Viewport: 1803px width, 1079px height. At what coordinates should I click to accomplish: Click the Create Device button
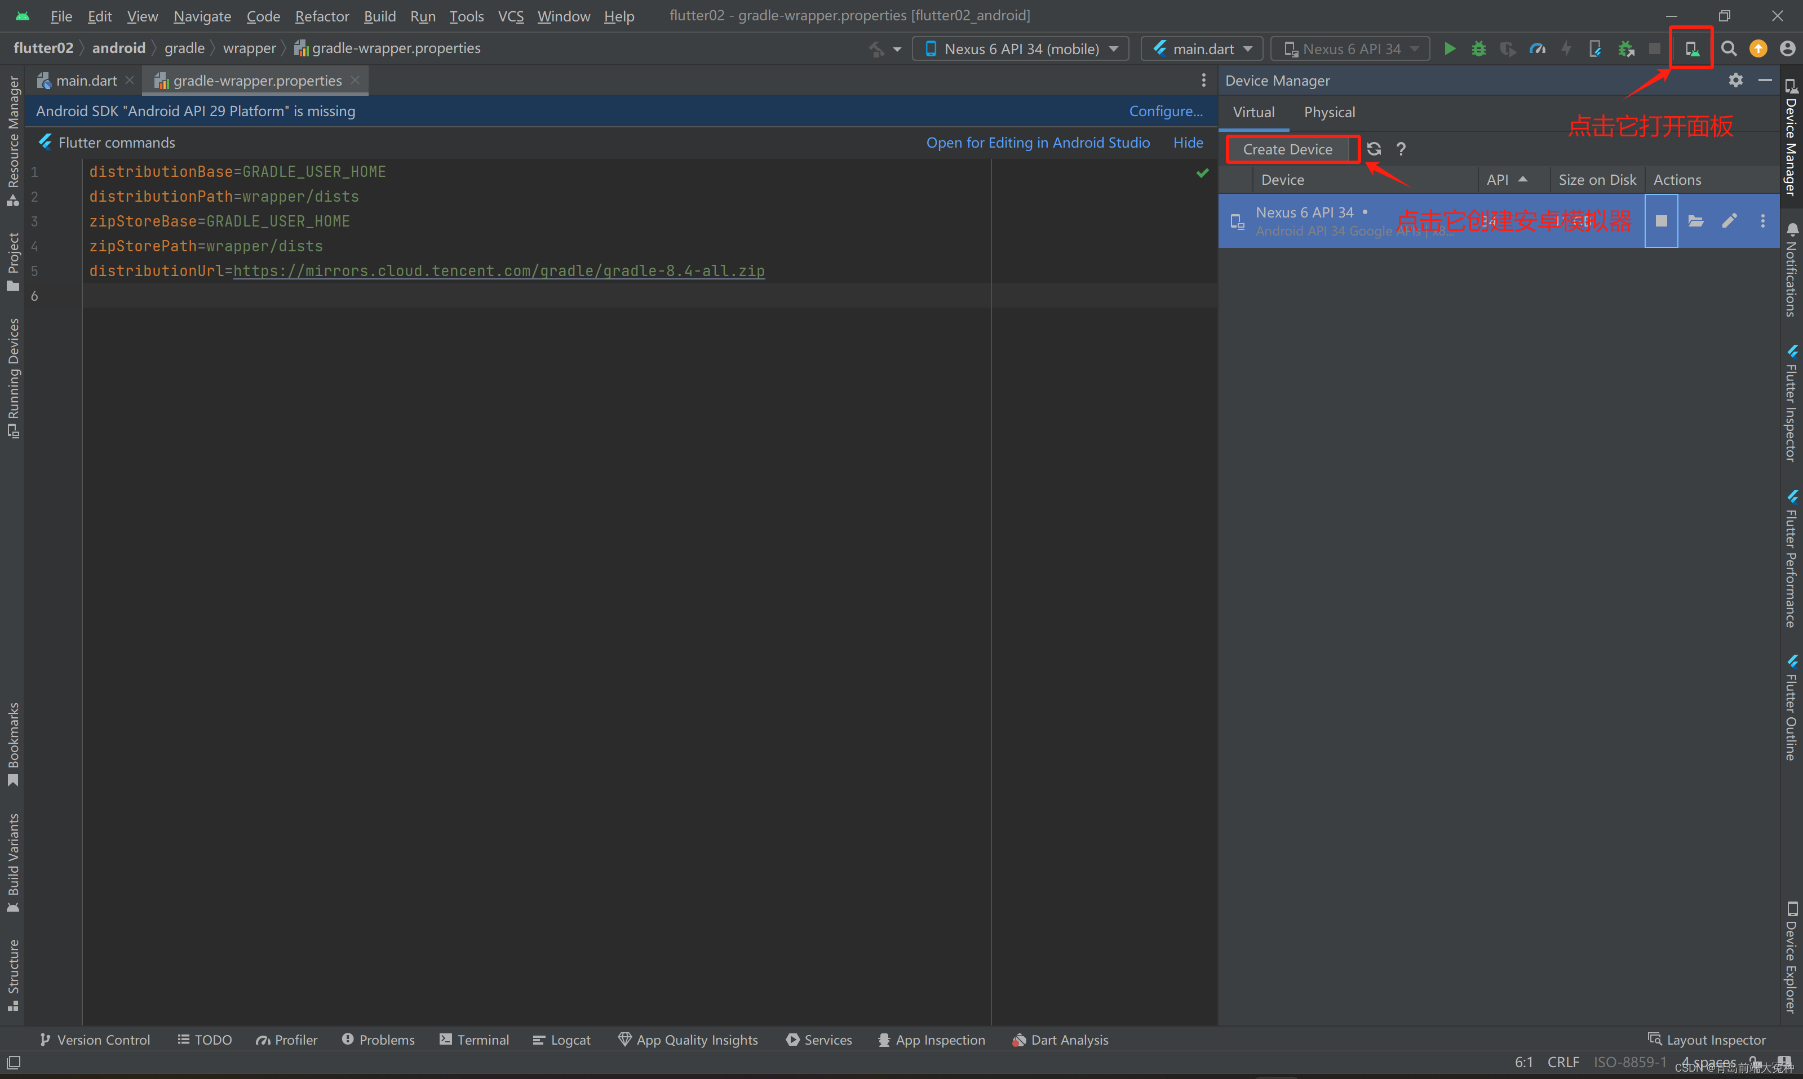(x=1287, y=149)
